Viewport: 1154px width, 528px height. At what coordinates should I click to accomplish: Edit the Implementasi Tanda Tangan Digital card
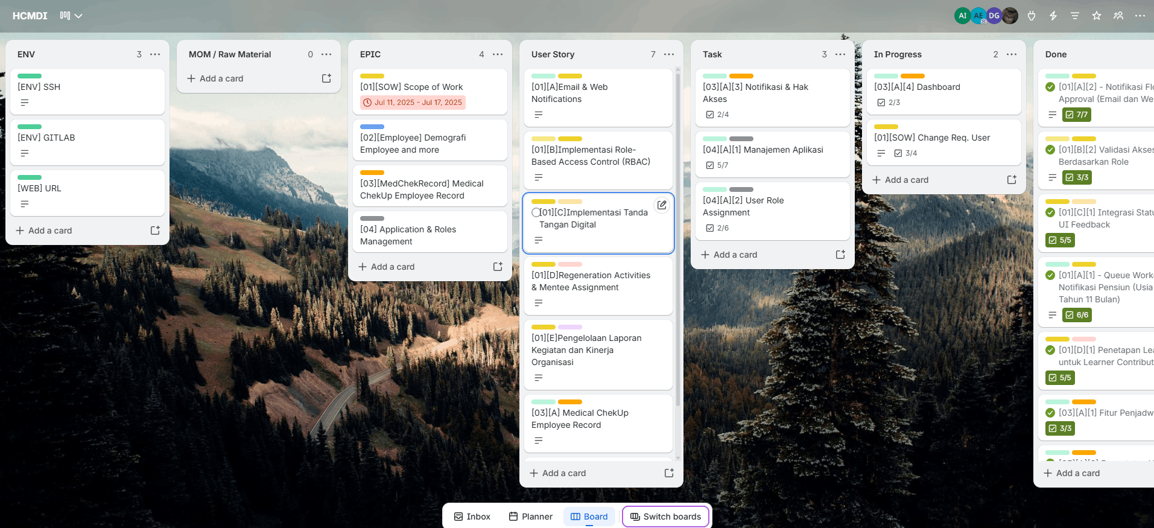point(662,205)
